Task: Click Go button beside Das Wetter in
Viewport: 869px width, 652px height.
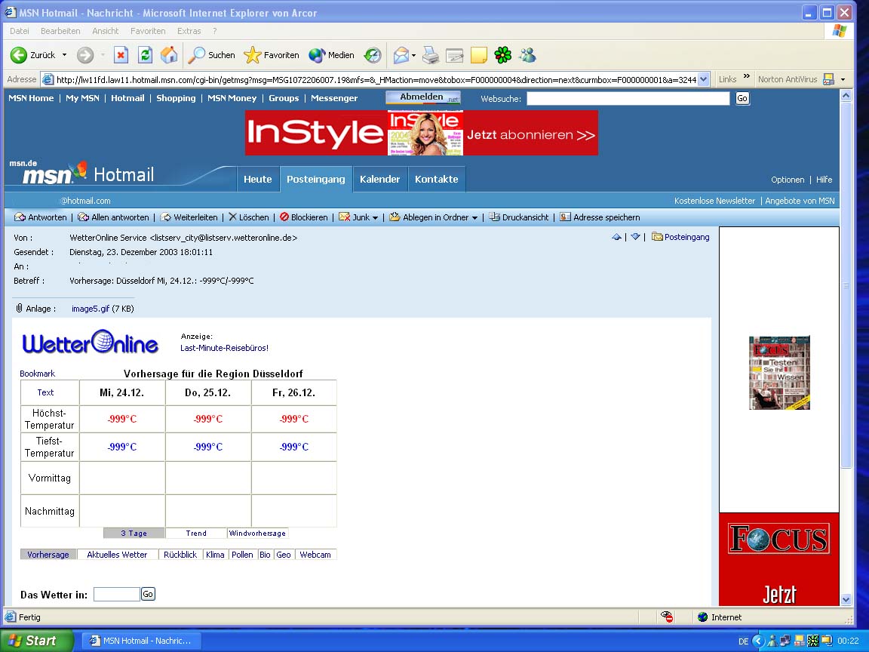Action: [x=148, y=595]
